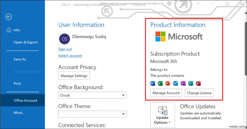247x129 pixels.
Task: Click the Sign out link
Action: tap(65, 49)
